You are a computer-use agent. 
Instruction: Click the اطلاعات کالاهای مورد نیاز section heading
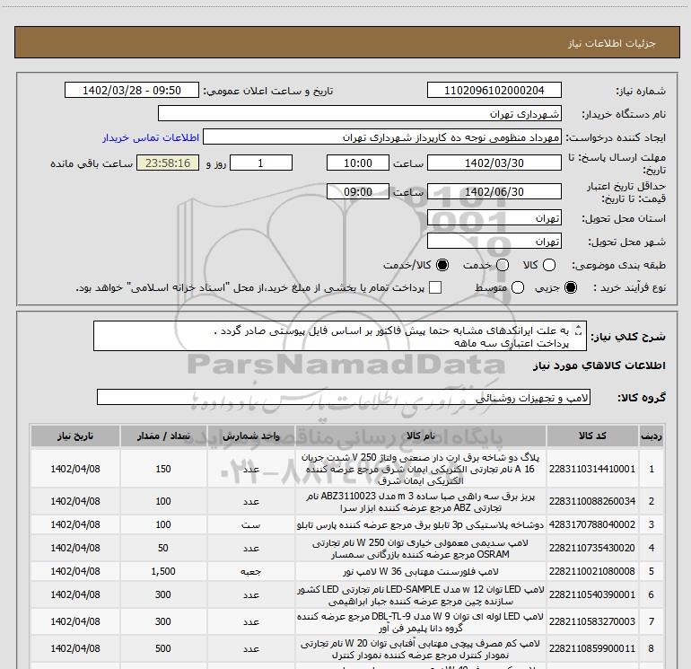click(599, 365)
